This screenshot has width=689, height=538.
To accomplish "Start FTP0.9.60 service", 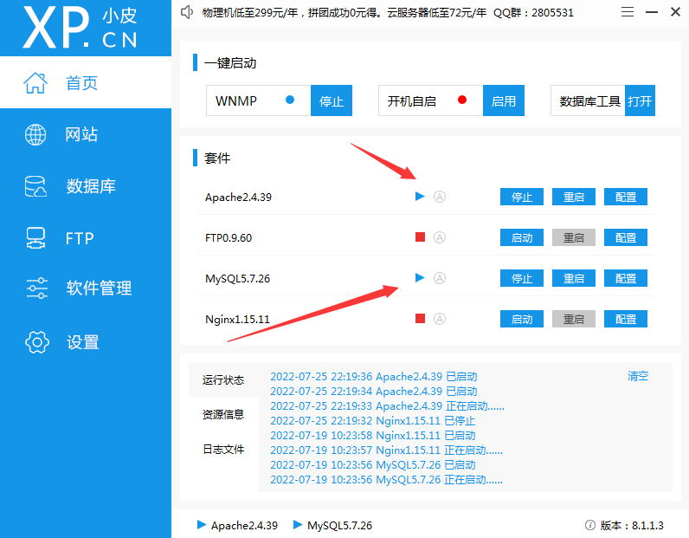I will [522, 237].
